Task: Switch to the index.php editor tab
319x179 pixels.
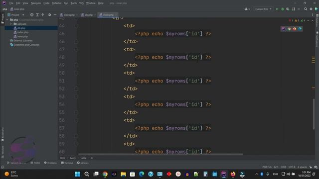Action: [68, 15]
